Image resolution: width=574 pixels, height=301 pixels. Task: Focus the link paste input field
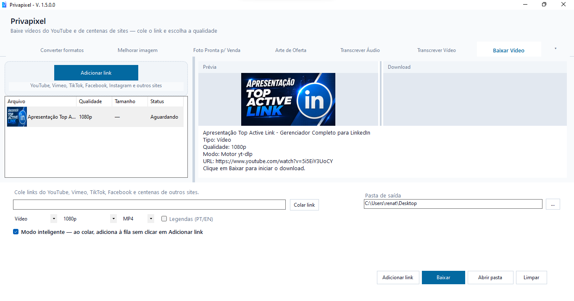149,205
